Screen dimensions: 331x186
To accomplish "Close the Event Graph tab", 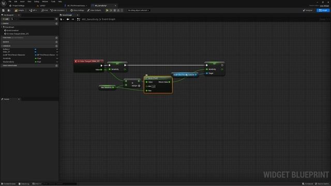I will coord(78,15).
